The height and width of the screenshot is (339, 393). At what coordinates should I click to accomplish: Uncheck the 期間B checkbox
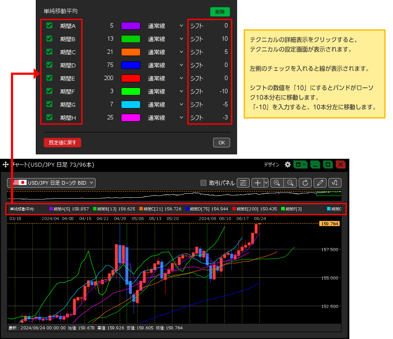pos(49,38)
